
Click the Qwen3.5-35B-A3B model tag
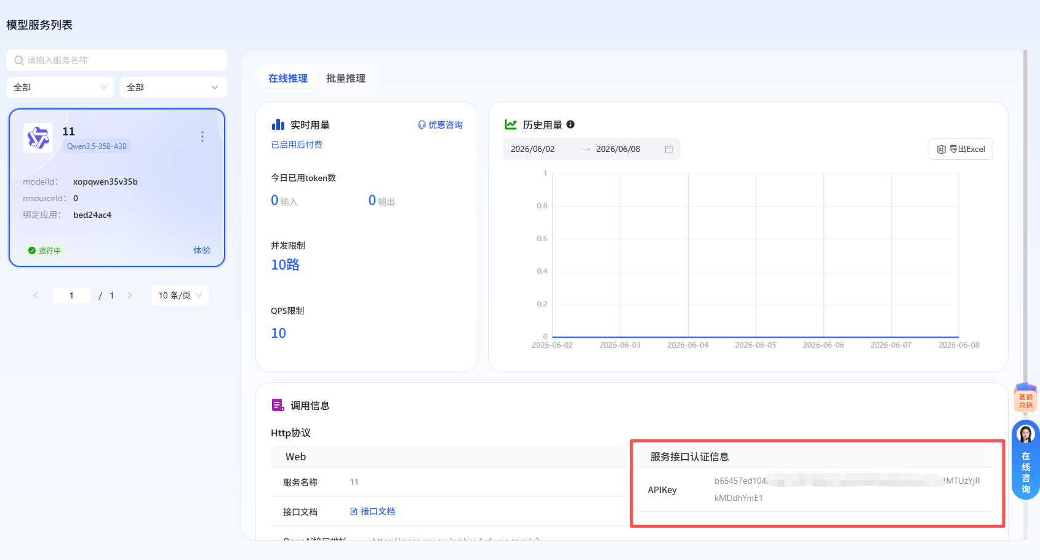(97, 146)
